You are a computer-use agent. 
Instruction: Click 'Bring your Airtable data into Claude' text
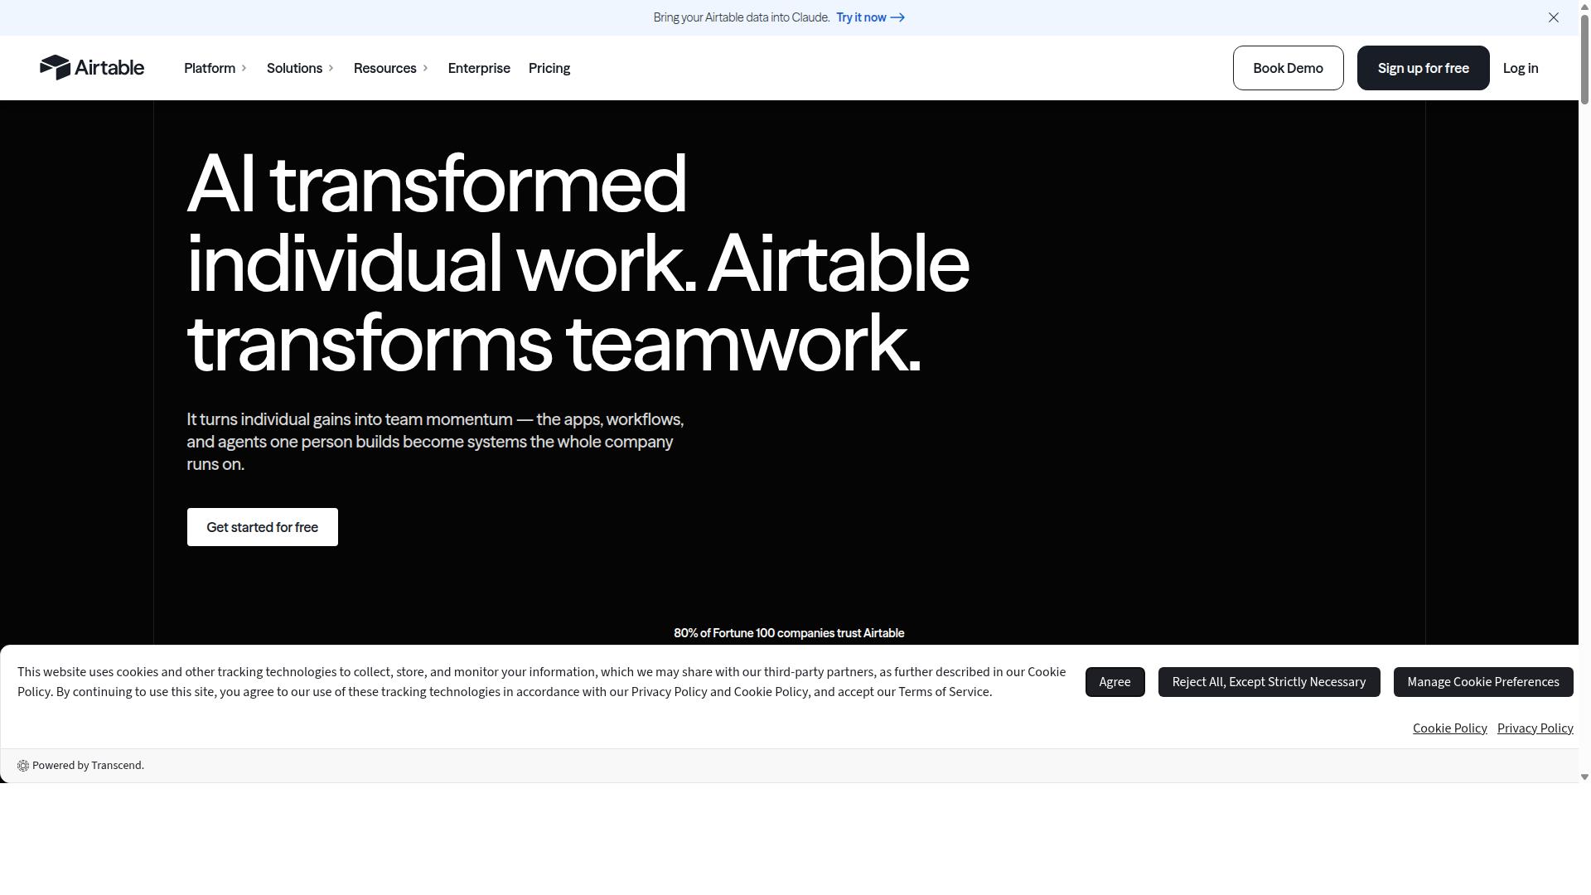(741, 17)
